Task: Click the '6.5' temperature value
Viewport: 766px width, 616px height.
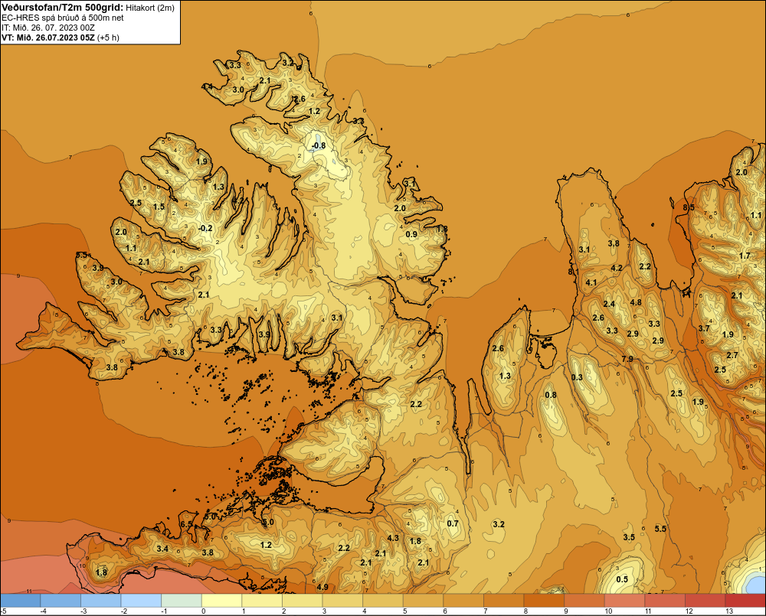Action: coord(186,524)
